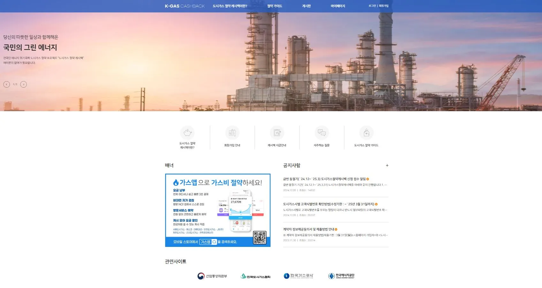542x288 pixels.
Task: Click the K-GAS CASHBACK logo
Action: tap(184, 6)
